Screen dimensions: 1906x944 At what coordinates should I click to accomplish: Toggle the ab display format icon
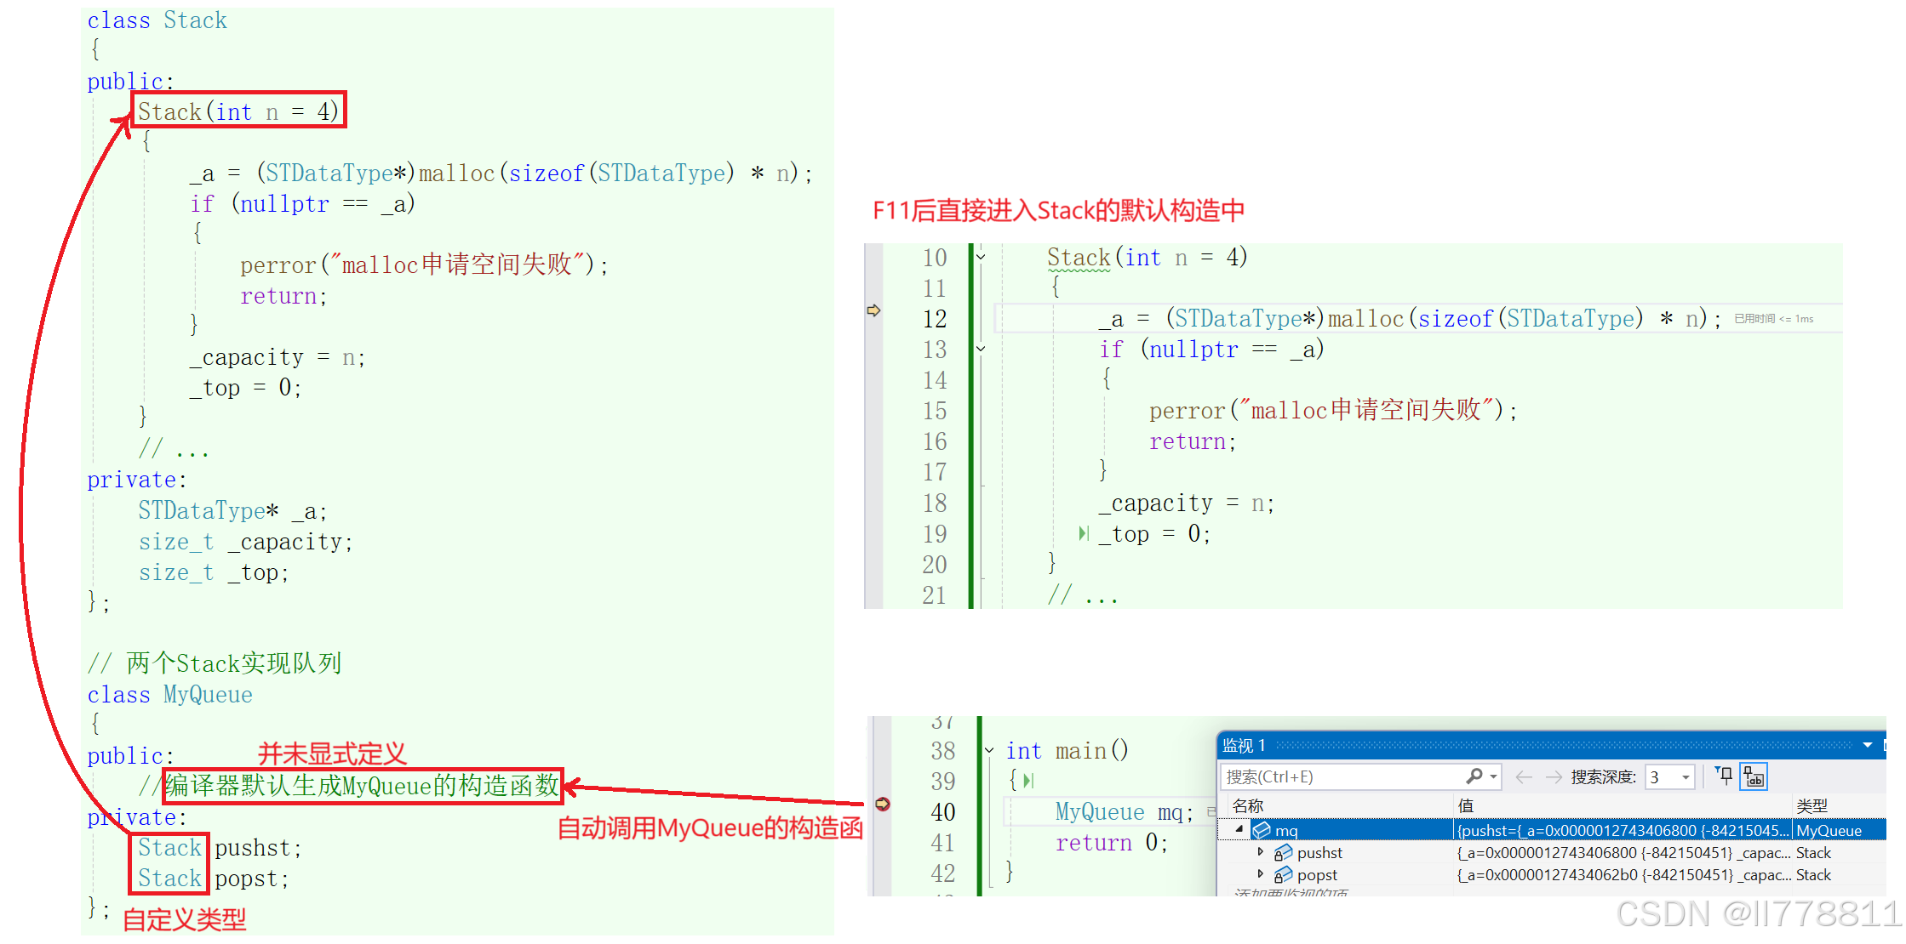coord(1754,776)
